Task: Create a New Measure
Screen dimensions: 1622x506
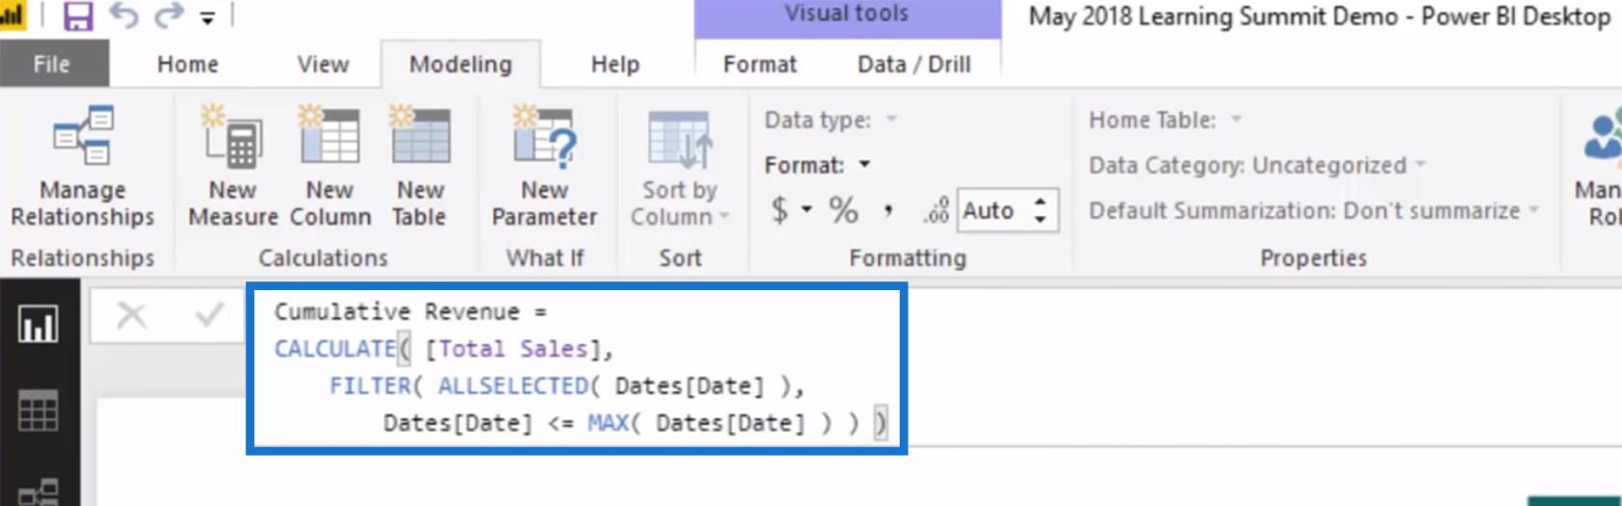Action: [x=233, y=167]
